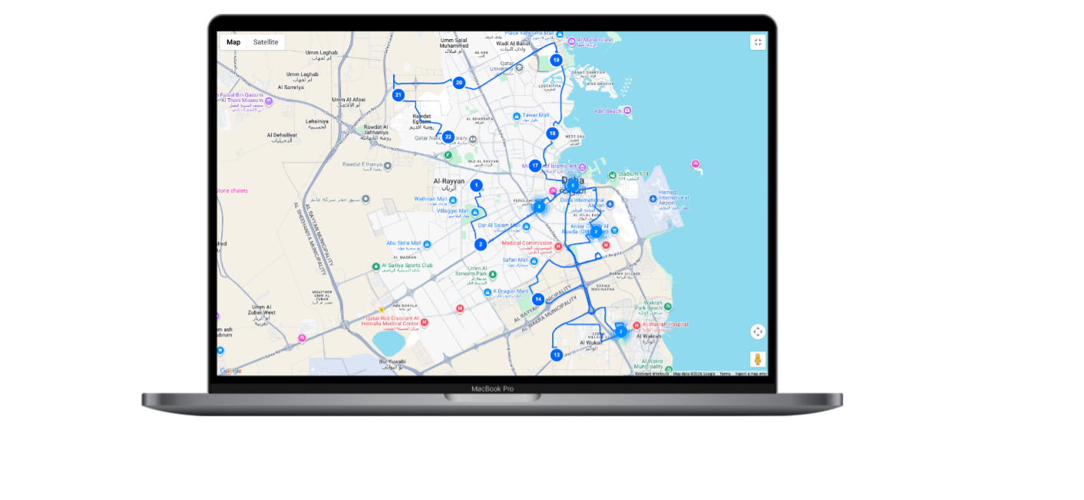Open route stop marker 1 near Al-Rayyan
The height and width of the screenshot is (500, 1084).
coord(477,185)
